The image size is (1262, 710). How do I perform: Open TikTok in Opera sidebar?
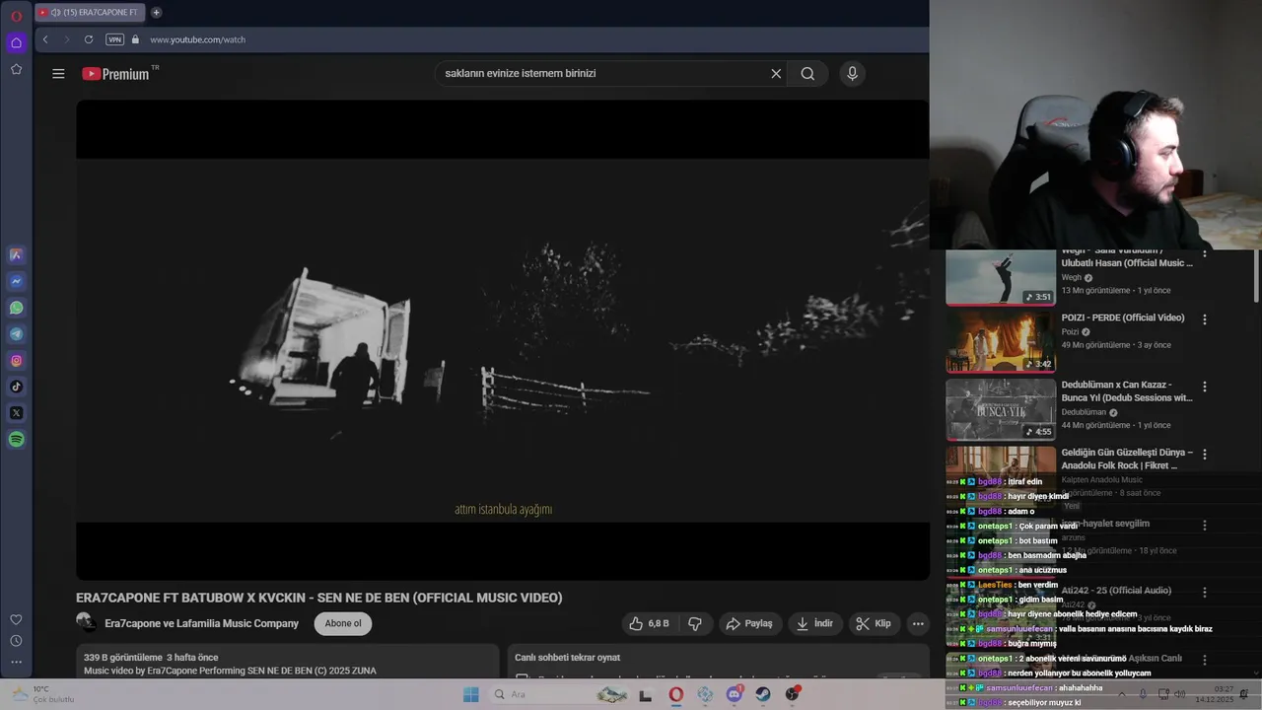point(16,387)
